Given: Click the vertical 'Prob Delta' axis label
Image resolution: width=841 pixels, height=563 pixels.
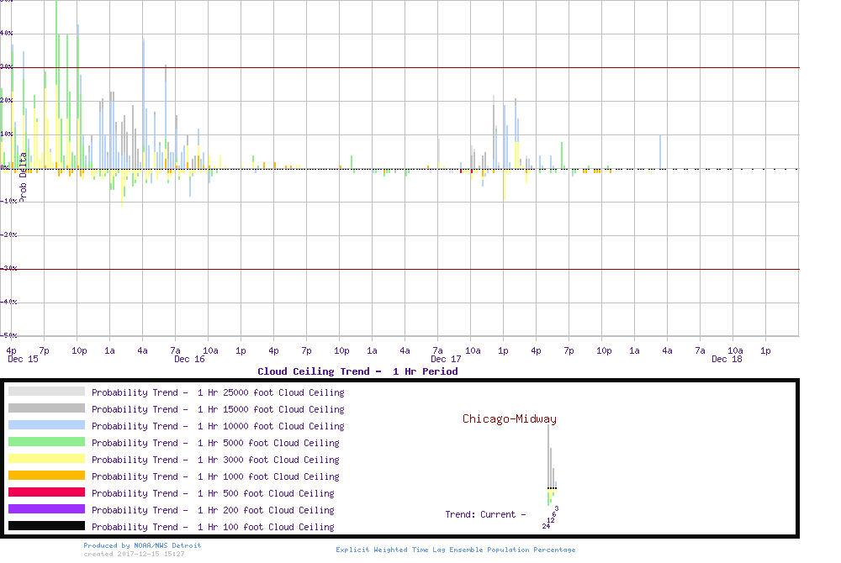Looking at the screenshot, I should tap(23, 175).
